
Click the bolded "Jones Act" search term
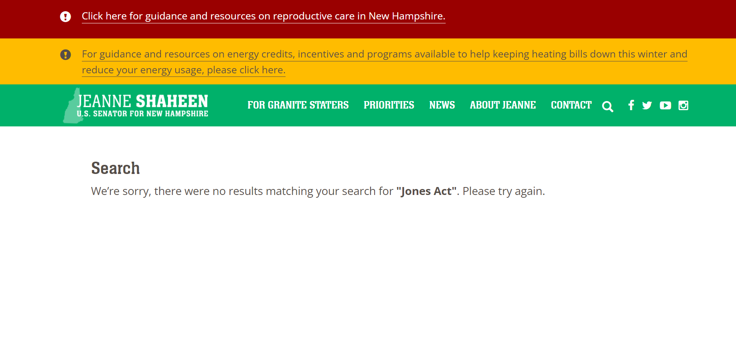(426, 191)
